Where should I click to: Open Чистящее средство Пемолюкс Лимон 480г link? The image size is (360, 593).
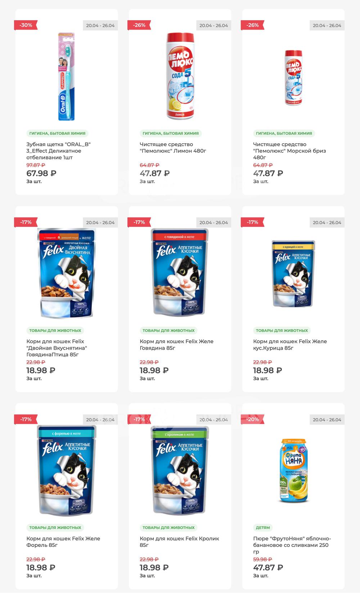pos(173,148)
